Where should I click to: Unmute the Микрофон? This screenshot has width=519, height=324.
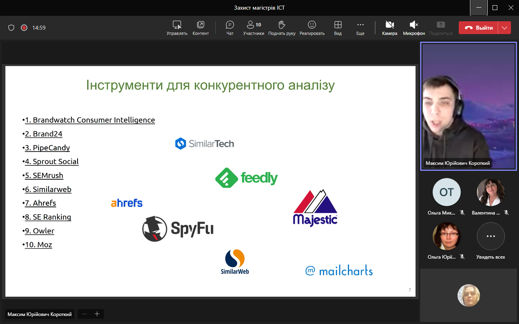pos(414,28)
